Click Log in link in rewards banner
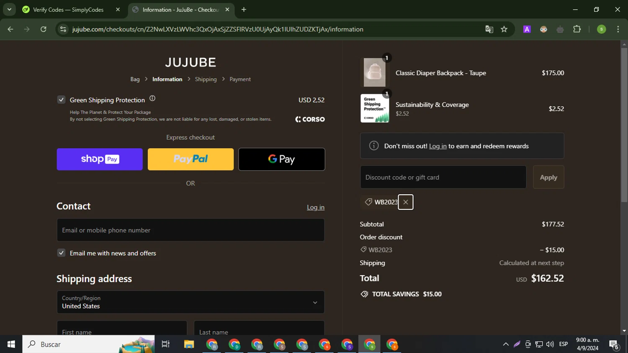628x353 pixels. click(438, 146)
